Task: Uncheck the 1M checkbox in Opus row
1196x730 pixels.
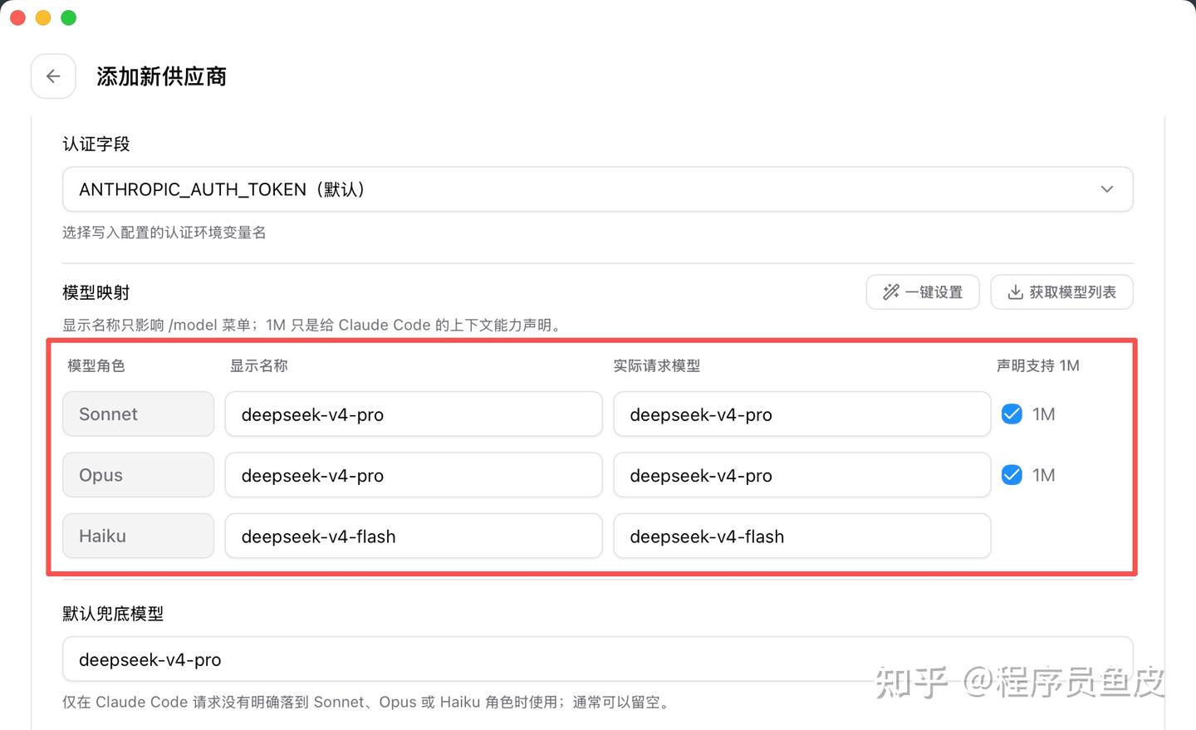Action: [1012, 475]
